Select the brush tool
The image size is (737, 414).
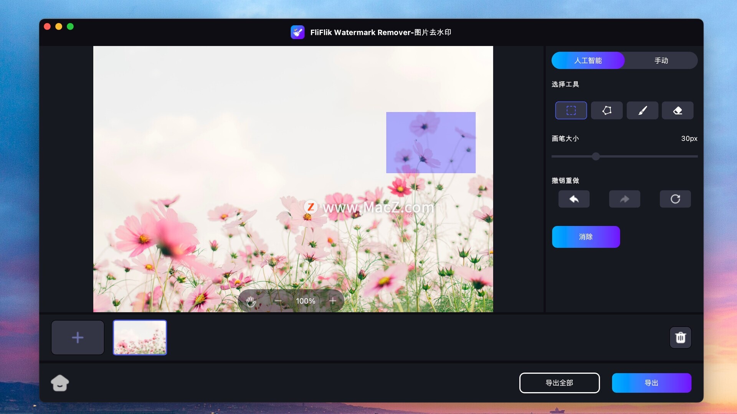642,110
